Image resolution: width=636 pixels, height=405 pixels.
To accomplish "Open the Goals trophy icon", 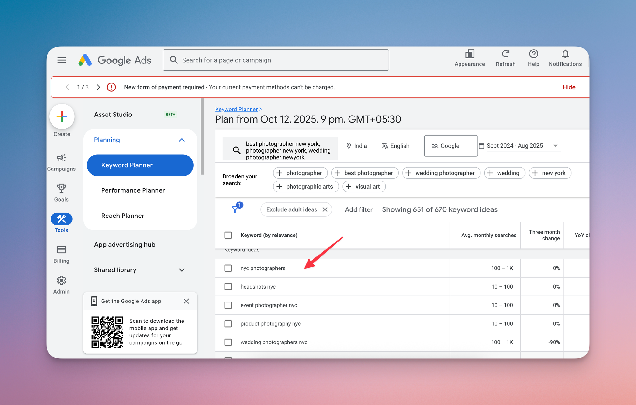I will point(61,189).
